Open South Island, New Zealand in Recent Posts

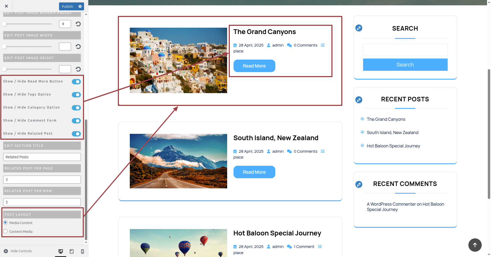pyautogui.click(x=393, y=132)
